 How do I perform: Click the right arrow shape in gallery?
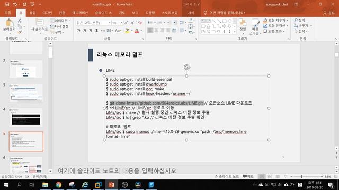point(224,26)
